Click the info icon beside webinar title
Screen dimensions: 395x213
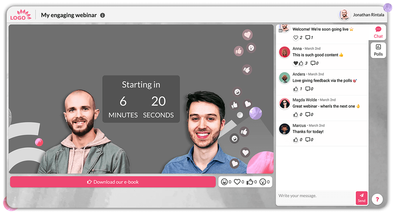point(102,15)
